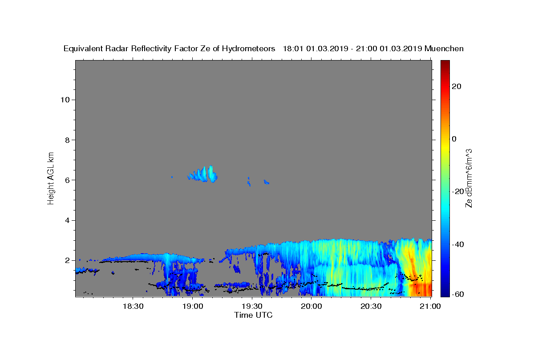This screenshot has height=356, width=534.
Task: Click the colorbar value label 20
Action: [x=457, y=86]
